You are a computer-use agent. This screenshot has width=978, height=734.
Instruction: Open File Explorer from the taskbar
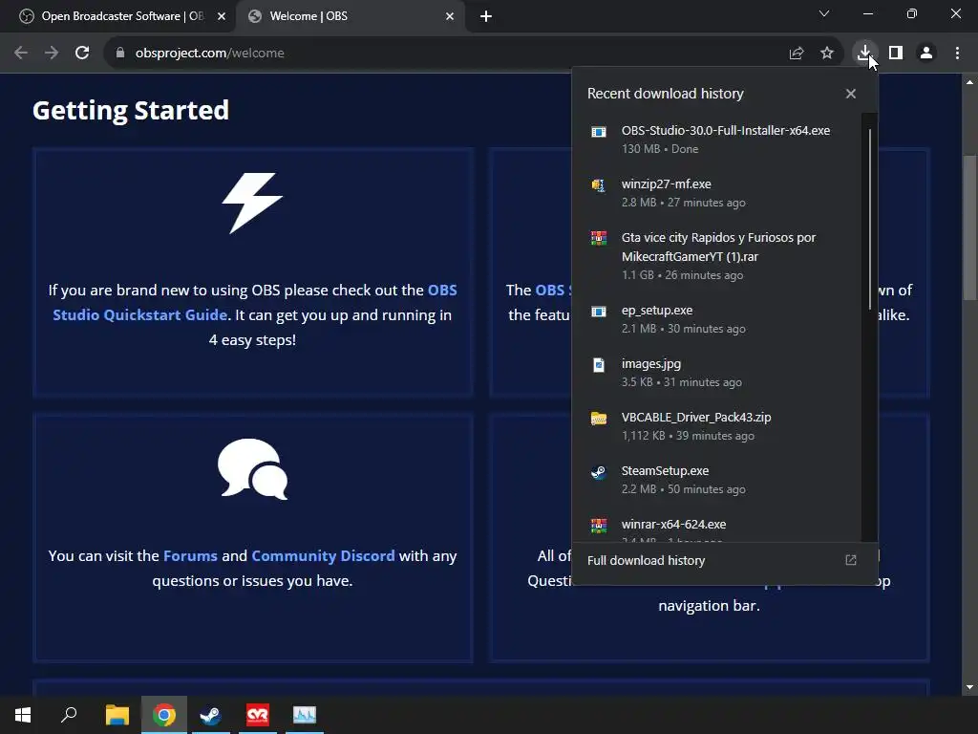point(117,715)
